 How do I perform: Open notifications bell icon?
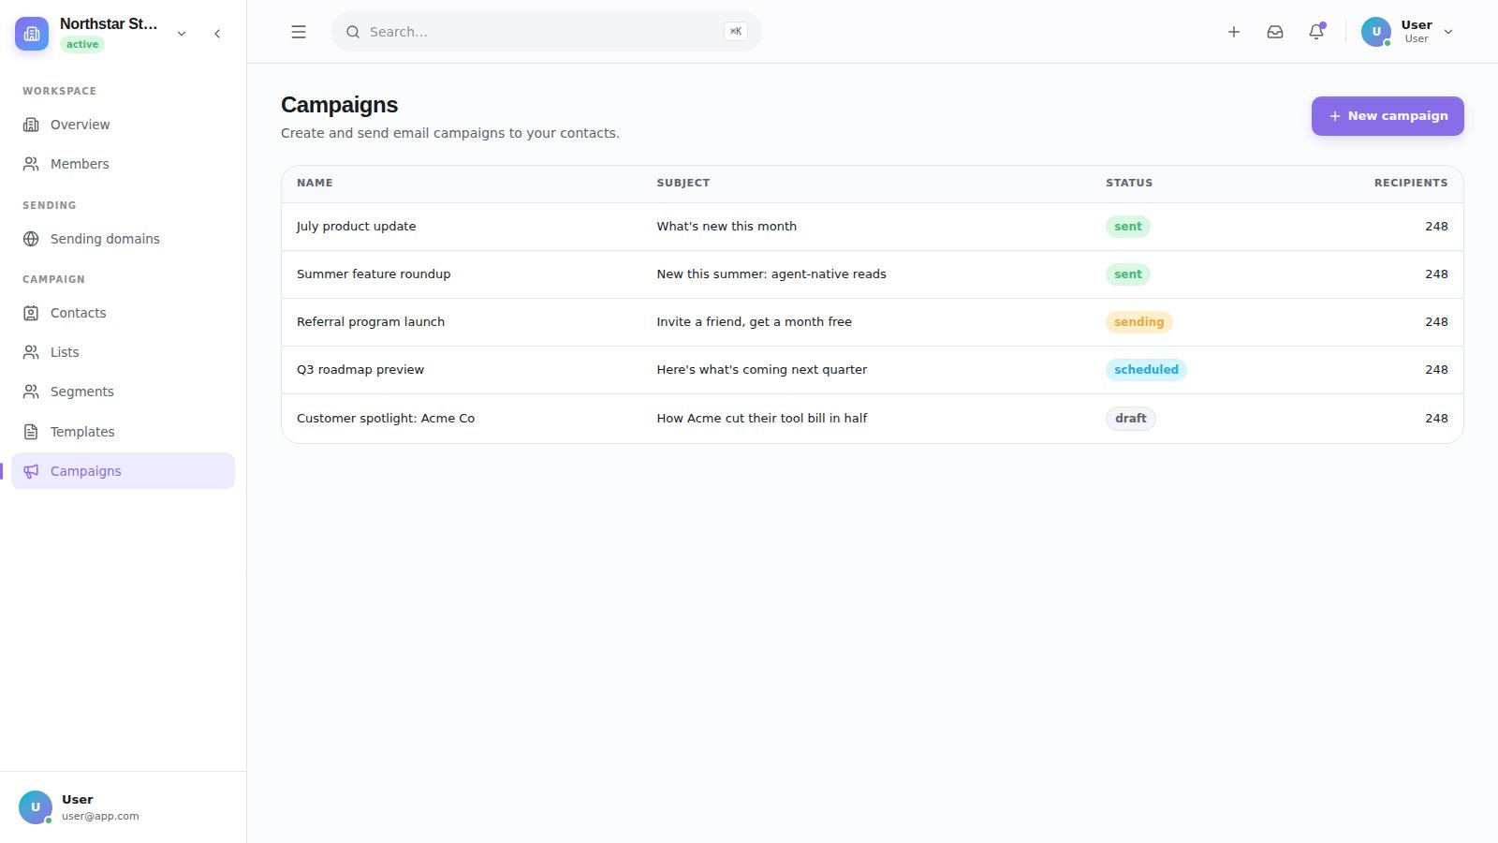(x=1316, y=32)
